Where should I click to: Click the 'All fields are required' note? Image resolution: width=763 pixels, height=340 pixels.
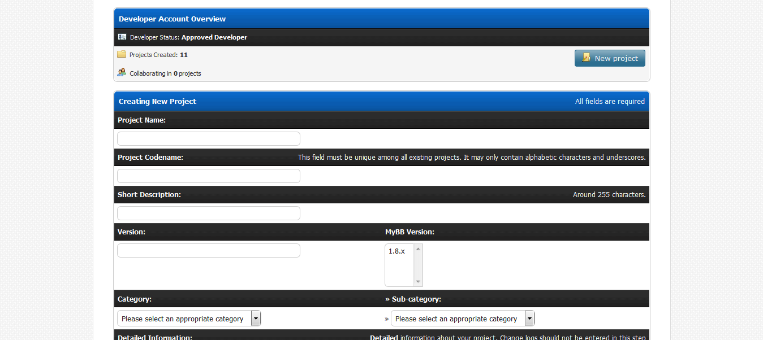[610, 102]
